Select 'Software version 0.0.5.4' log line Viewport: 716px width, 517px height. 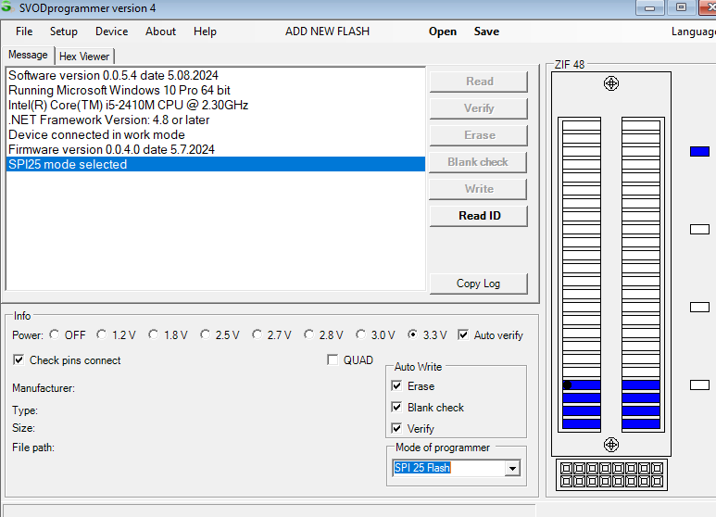point(216,75)
